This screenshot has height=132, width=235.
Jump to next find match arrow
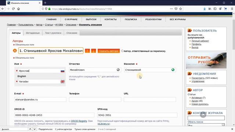(x=35, y=129)
